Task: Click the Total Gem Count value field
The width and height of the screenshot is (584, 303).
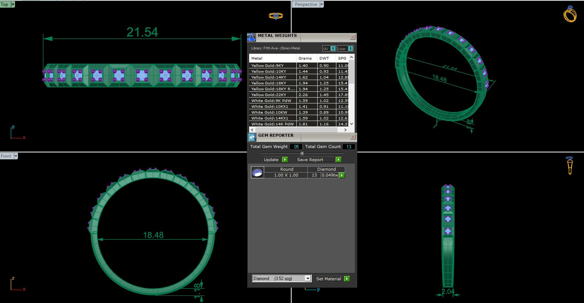Action: coord(349,147)
